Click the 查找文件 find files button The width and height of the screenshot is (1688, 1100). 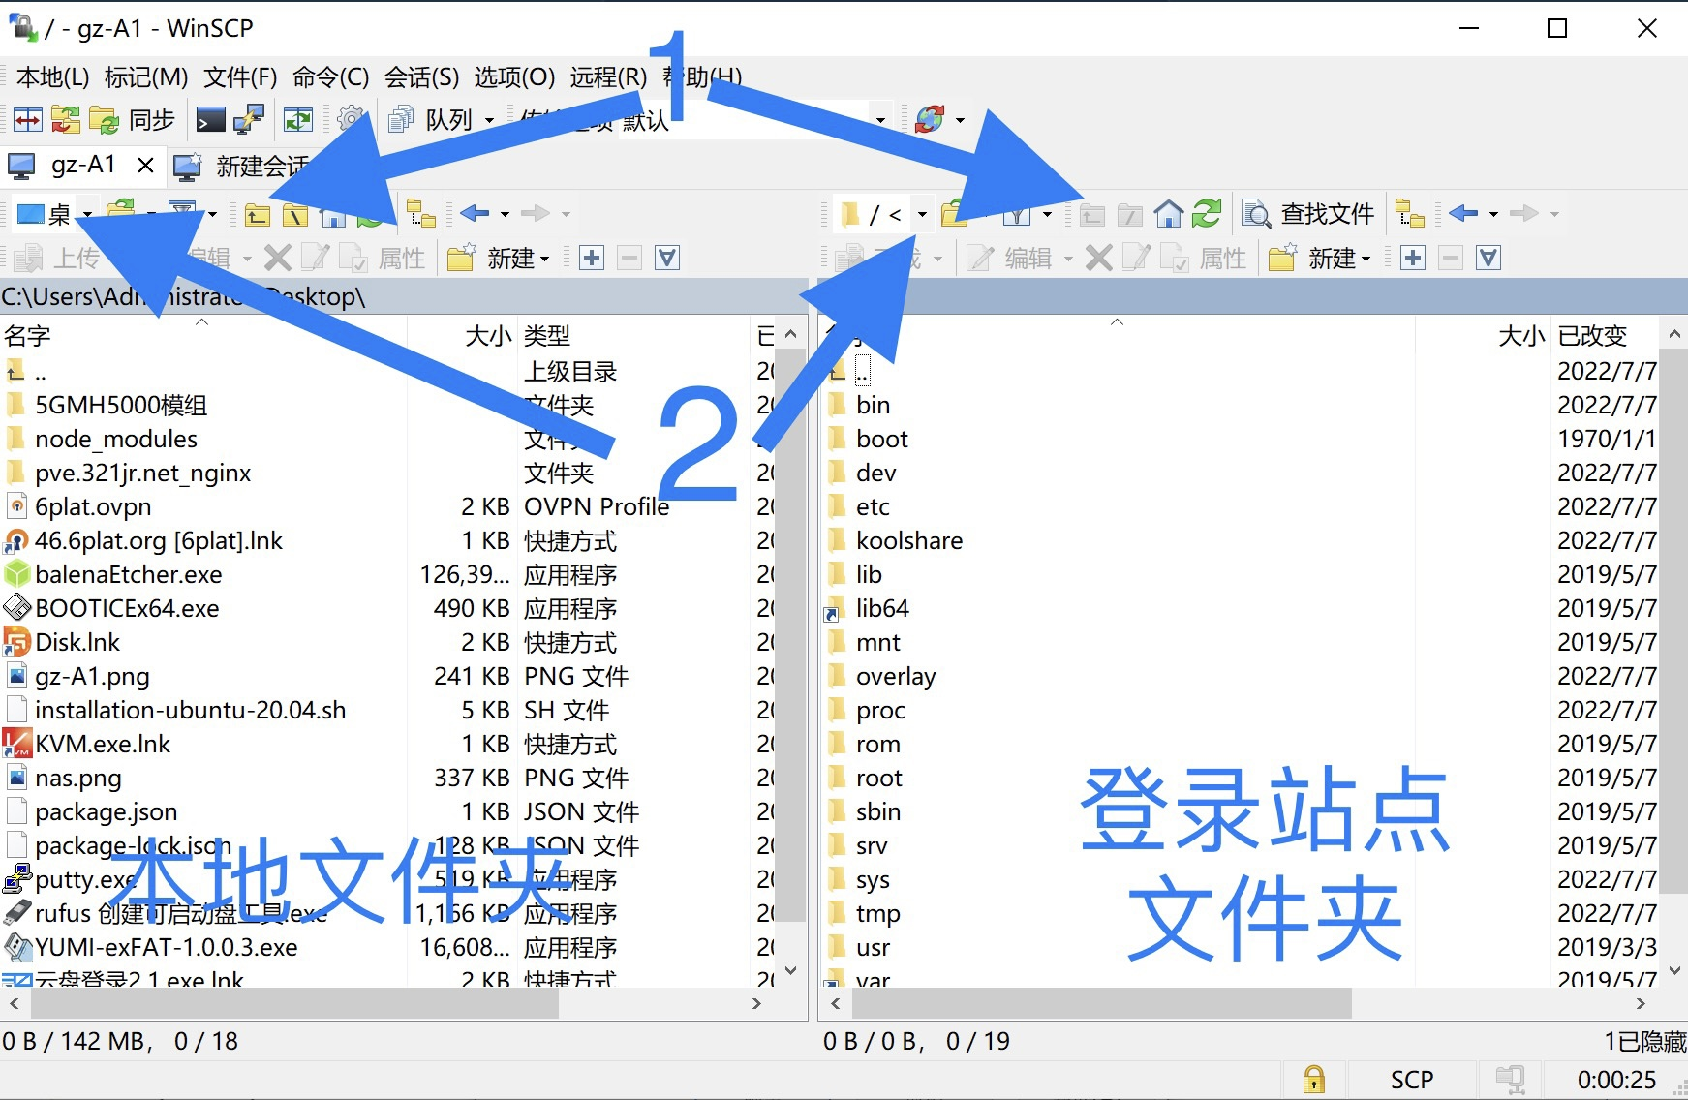[x=1309, y=213]
